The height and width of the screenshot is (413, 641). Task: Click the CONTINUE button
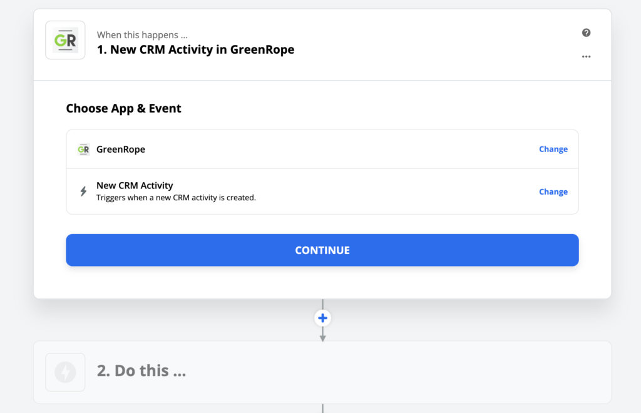[x=322, y=250]
